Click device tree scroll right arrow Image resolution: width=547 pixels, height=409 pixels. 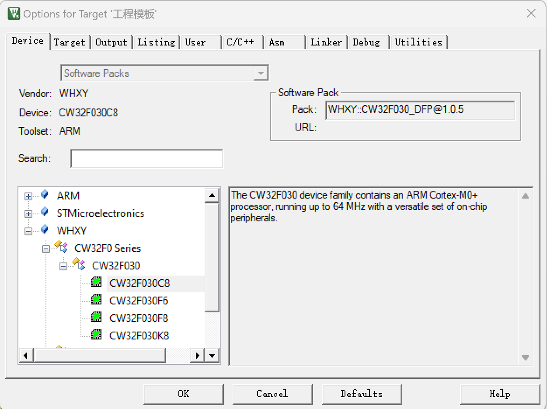pos(198,356)
